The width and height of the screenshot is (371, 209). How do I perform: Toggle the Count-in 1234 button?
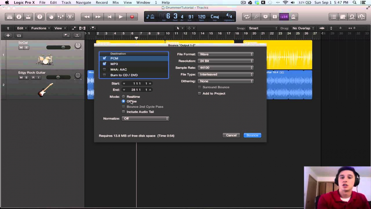[x=284, y=17]
